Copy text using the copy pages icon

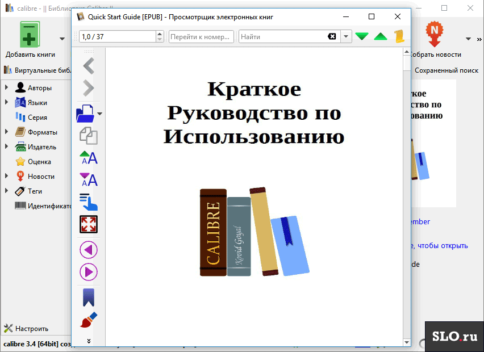click(89, 136)
